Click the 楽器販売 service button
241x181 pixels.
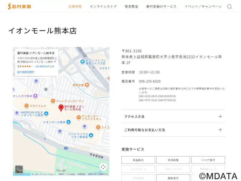[x=138, y=160]
